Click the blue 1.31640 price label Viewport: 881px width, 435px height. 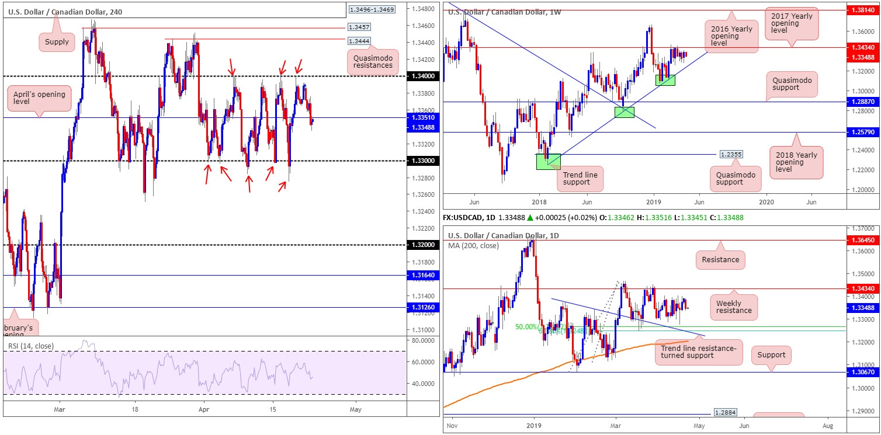[422, 274]
